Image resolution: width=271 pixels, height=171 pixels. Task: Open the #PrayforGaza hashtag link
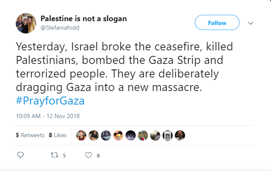[x=50, y=101]
